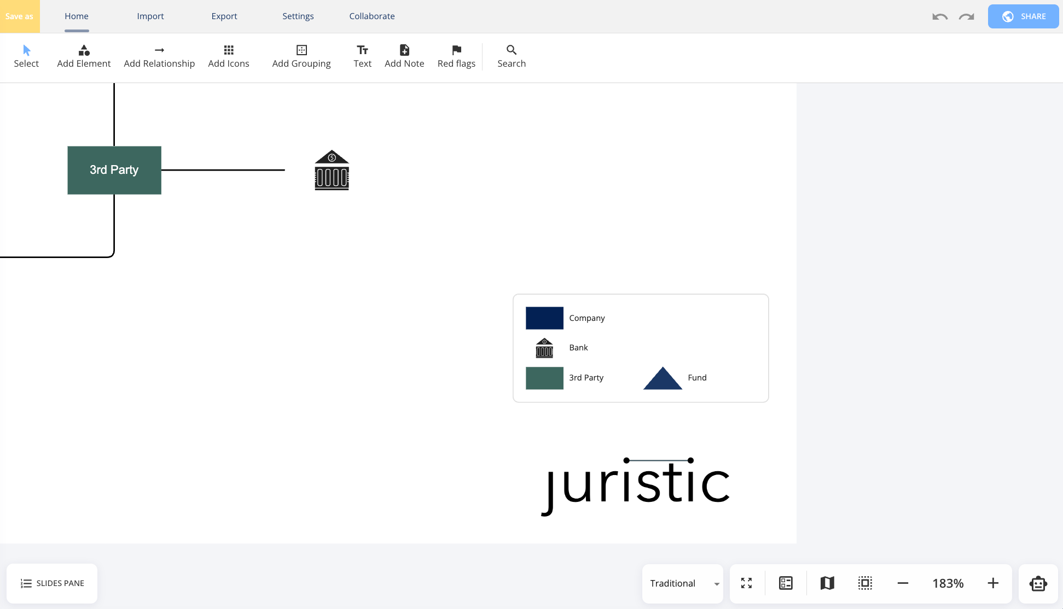Open the Search tool

(512, 56)
